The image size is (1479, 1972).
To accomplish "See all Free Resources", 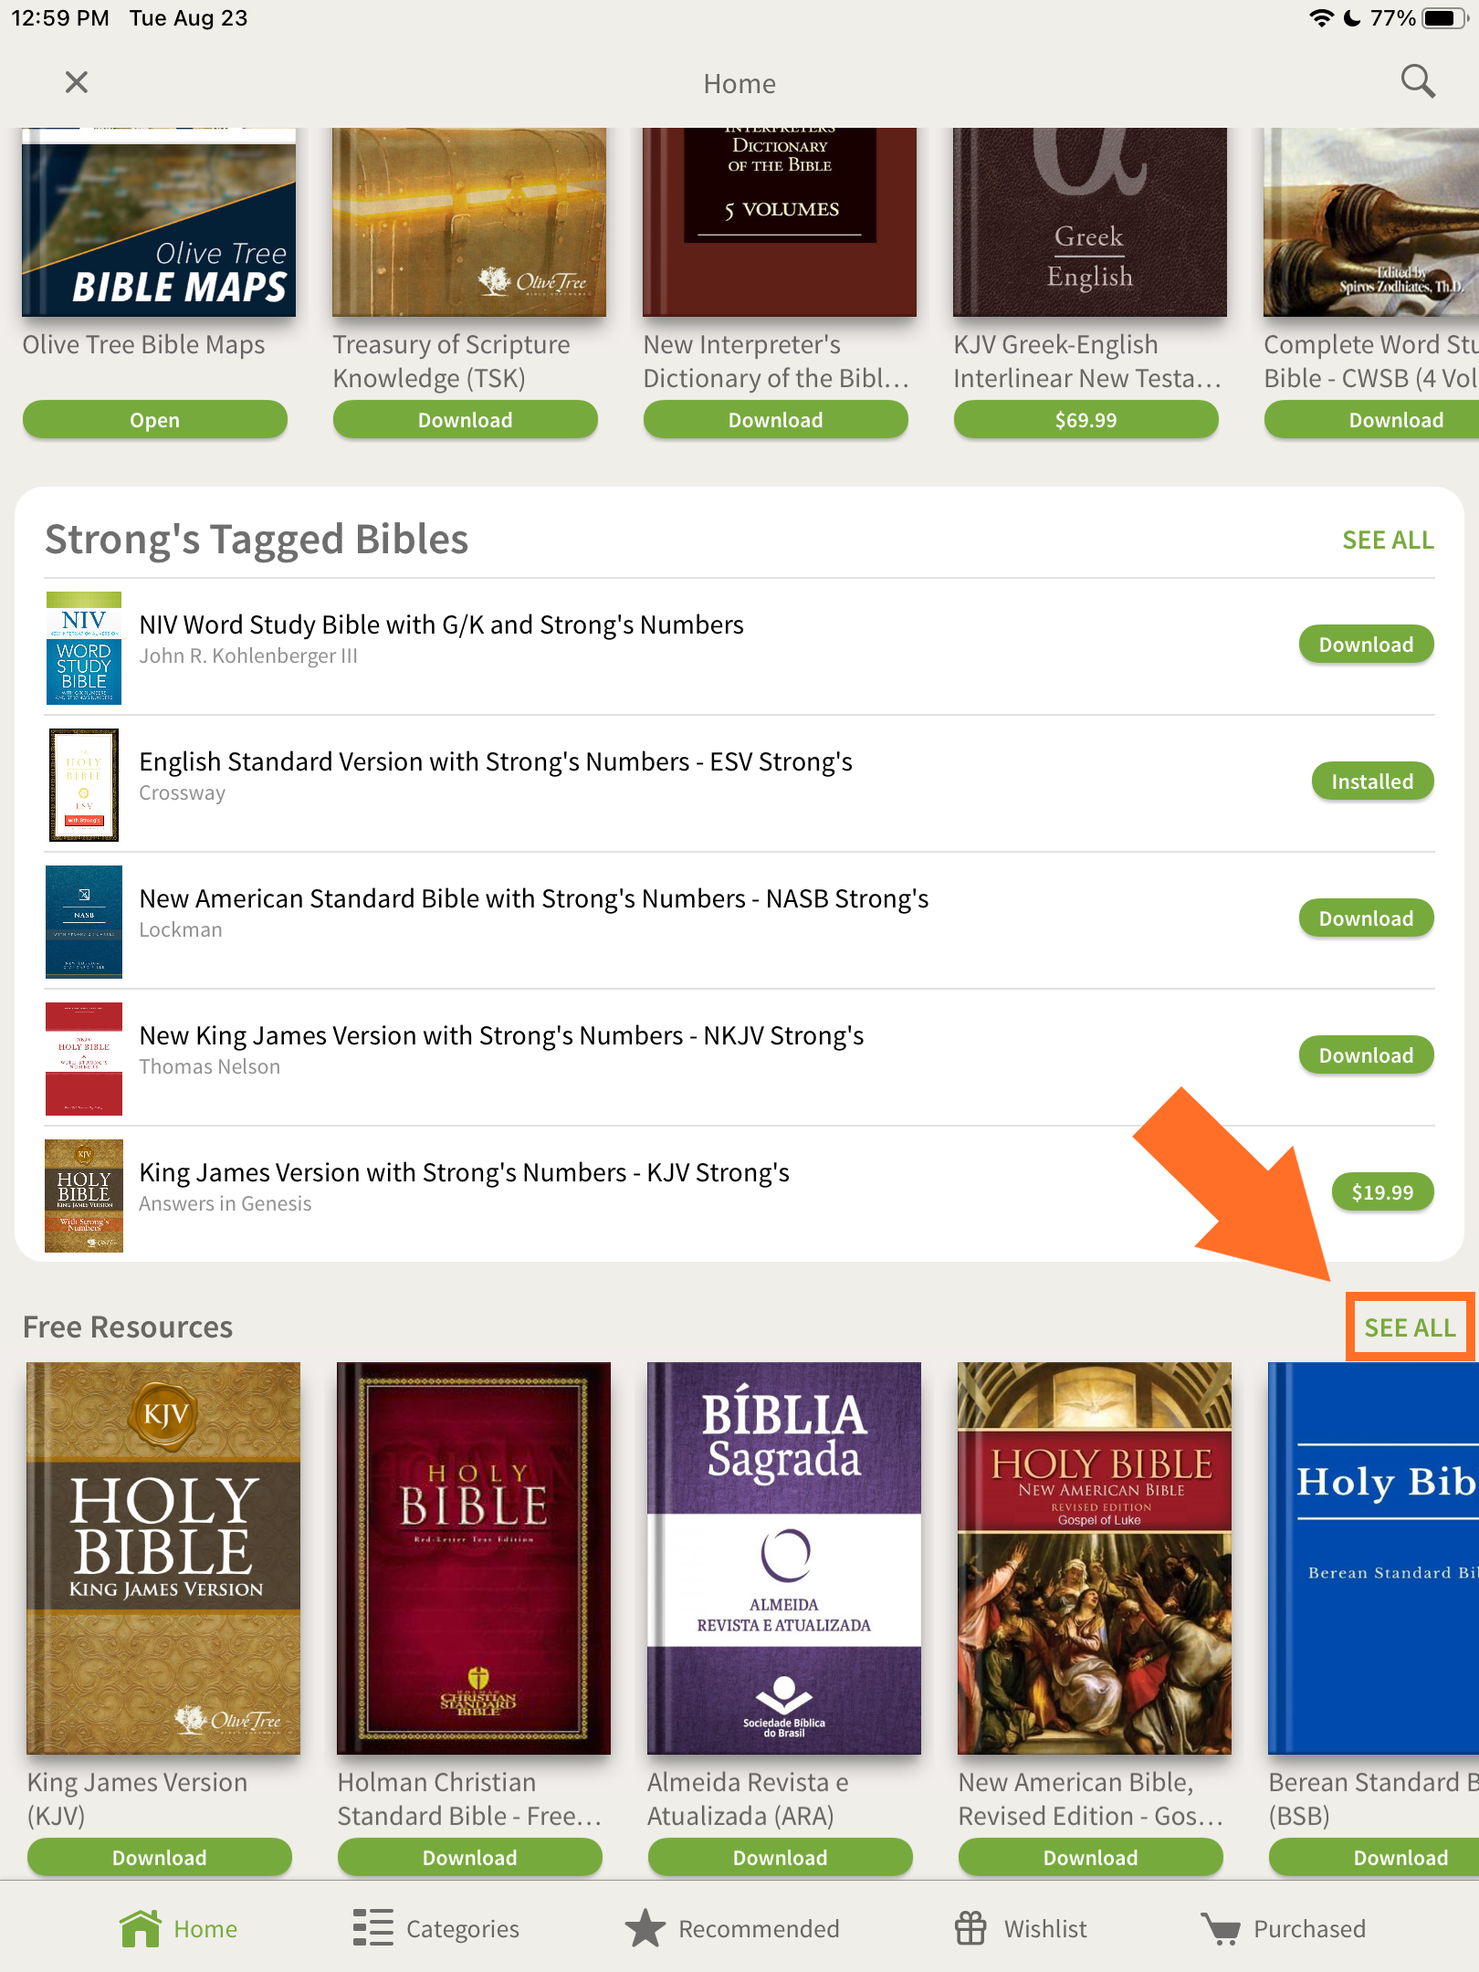I will tap(1410, 1327).
